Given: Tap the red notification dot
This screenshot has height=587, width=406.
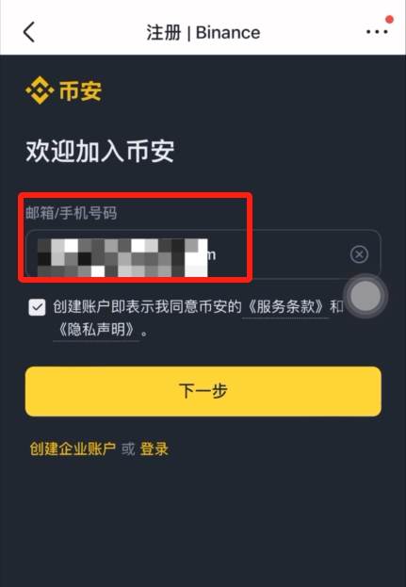Looking at the screenshot, I should (390, 20).
